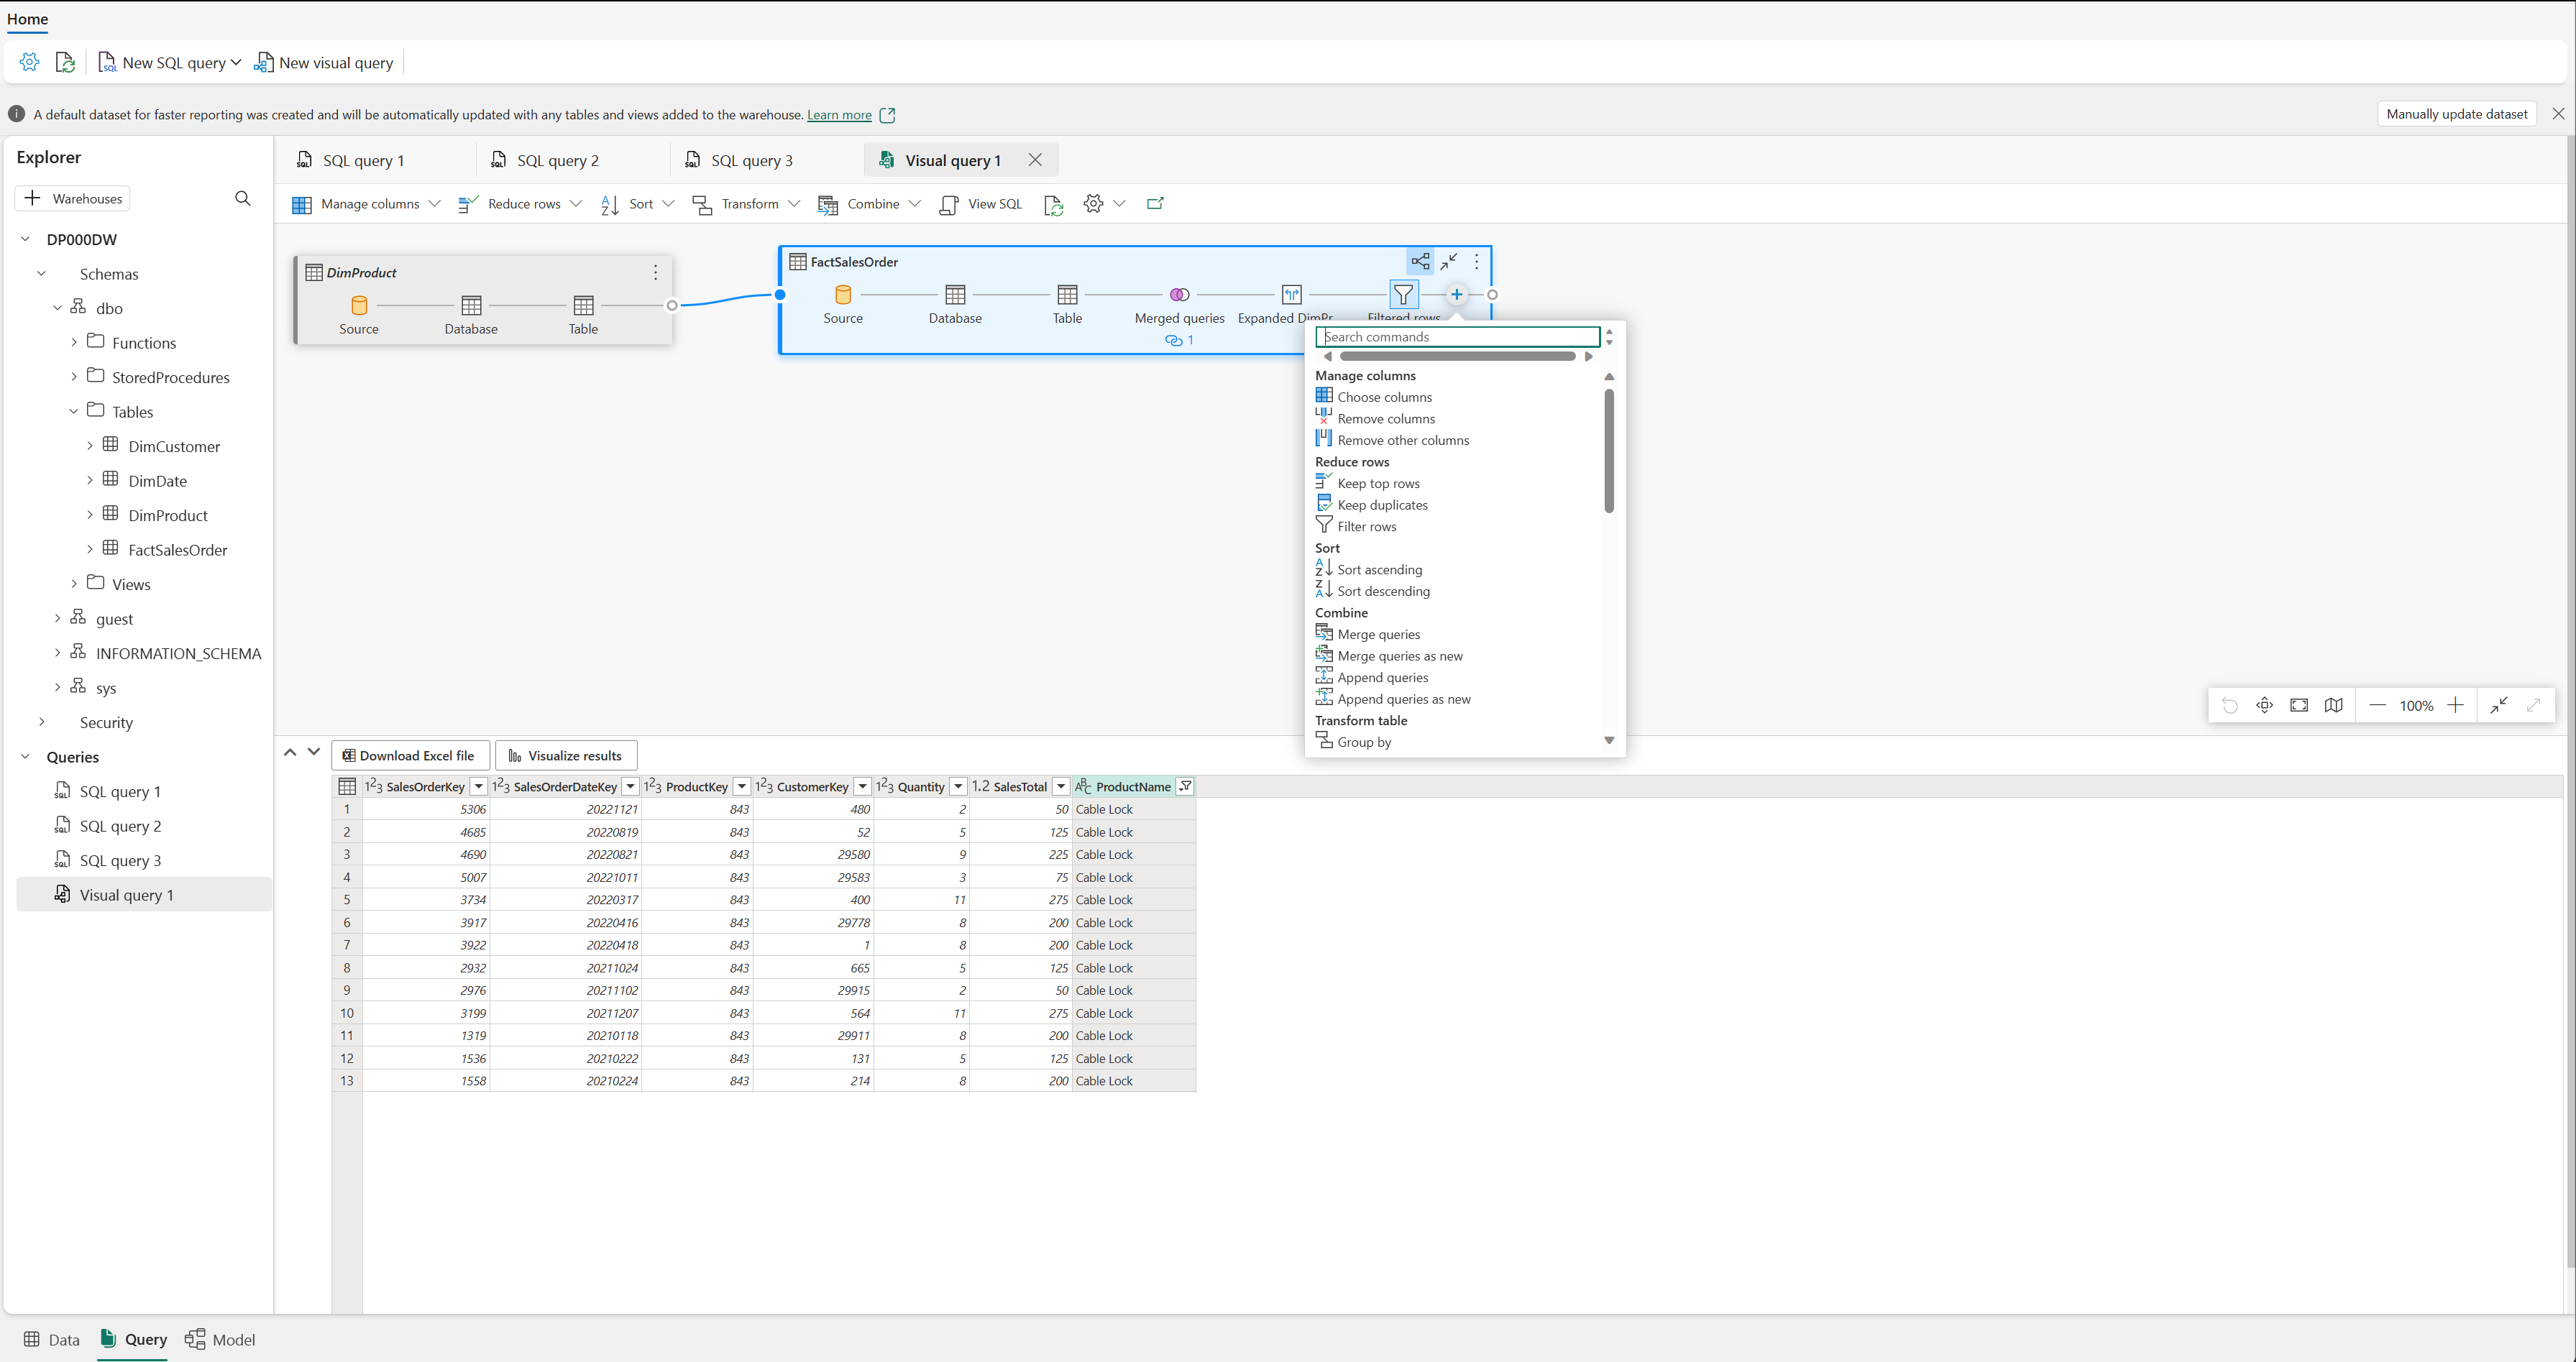Click inside the Search commands field

(x=1458, y=336)
